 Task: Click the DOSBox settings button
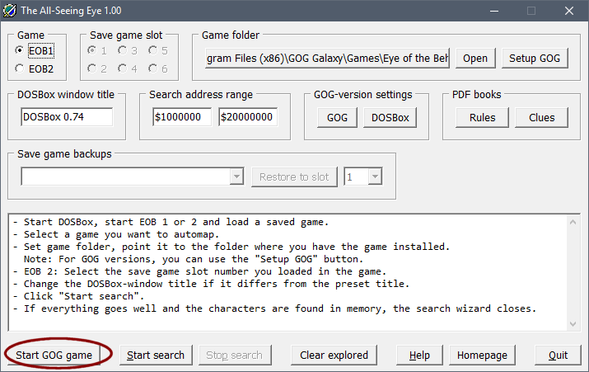coord(390,117)
